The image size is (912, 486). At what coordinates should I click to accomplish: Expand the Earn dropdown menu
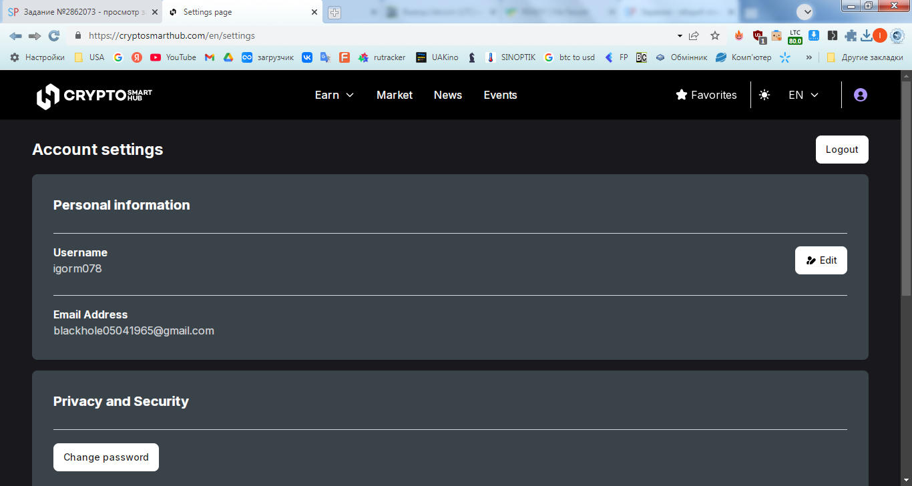pos(334,95)
